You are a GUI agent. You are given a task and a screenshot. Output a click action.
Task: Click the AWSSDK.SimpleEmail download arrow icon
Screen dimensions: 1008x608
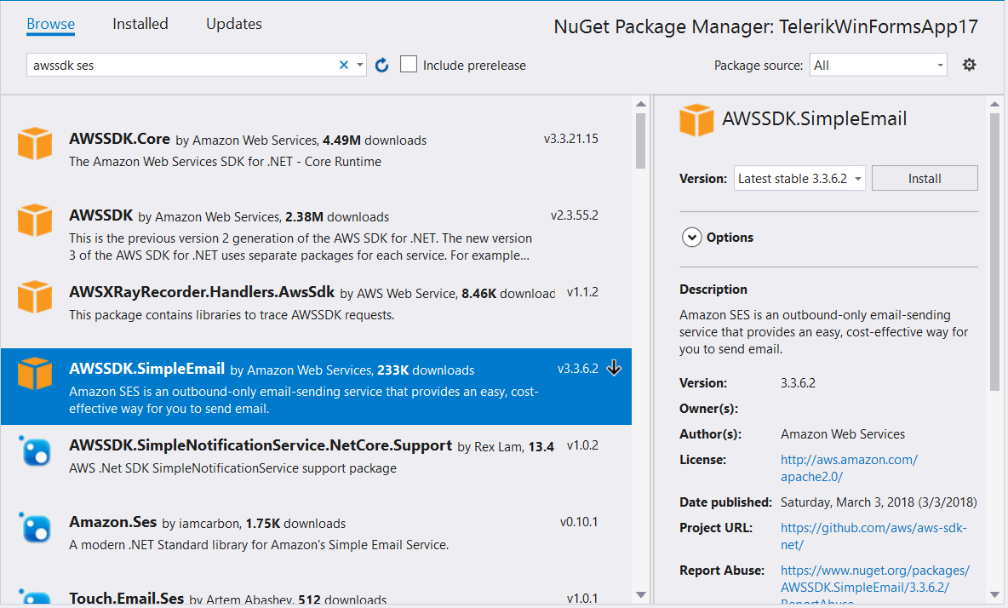[615, 368]
